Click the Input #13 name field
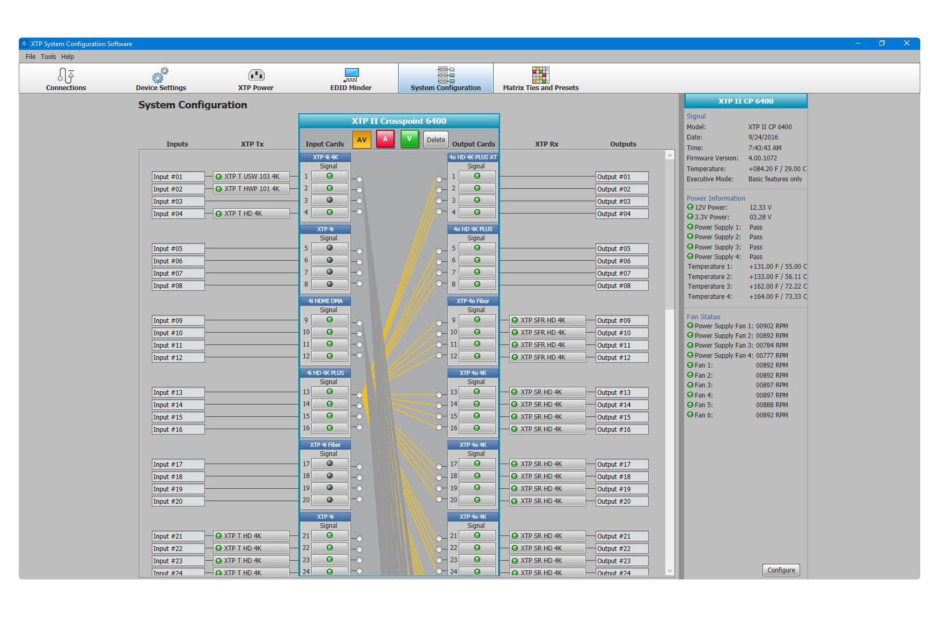 178,392
